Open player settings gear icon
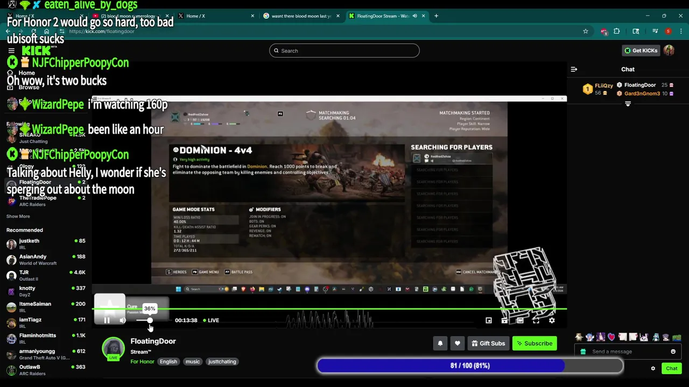Image resolution: width=689 pixels, height=387 pixels. click(x=552, y=320)
